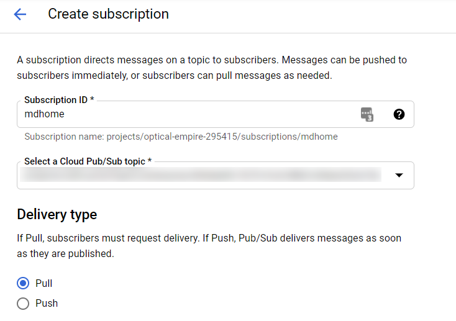Select the Pull delivery radio button
This screenshot has height=321, width=456.
click(23, 283)
